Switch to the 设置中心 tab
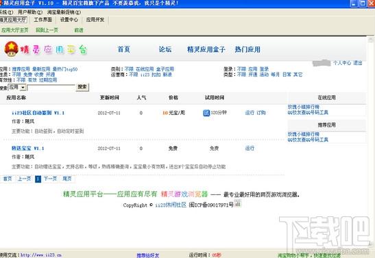Image resolution: width=375 pixels, height=258 pixels. pos(69,20)
